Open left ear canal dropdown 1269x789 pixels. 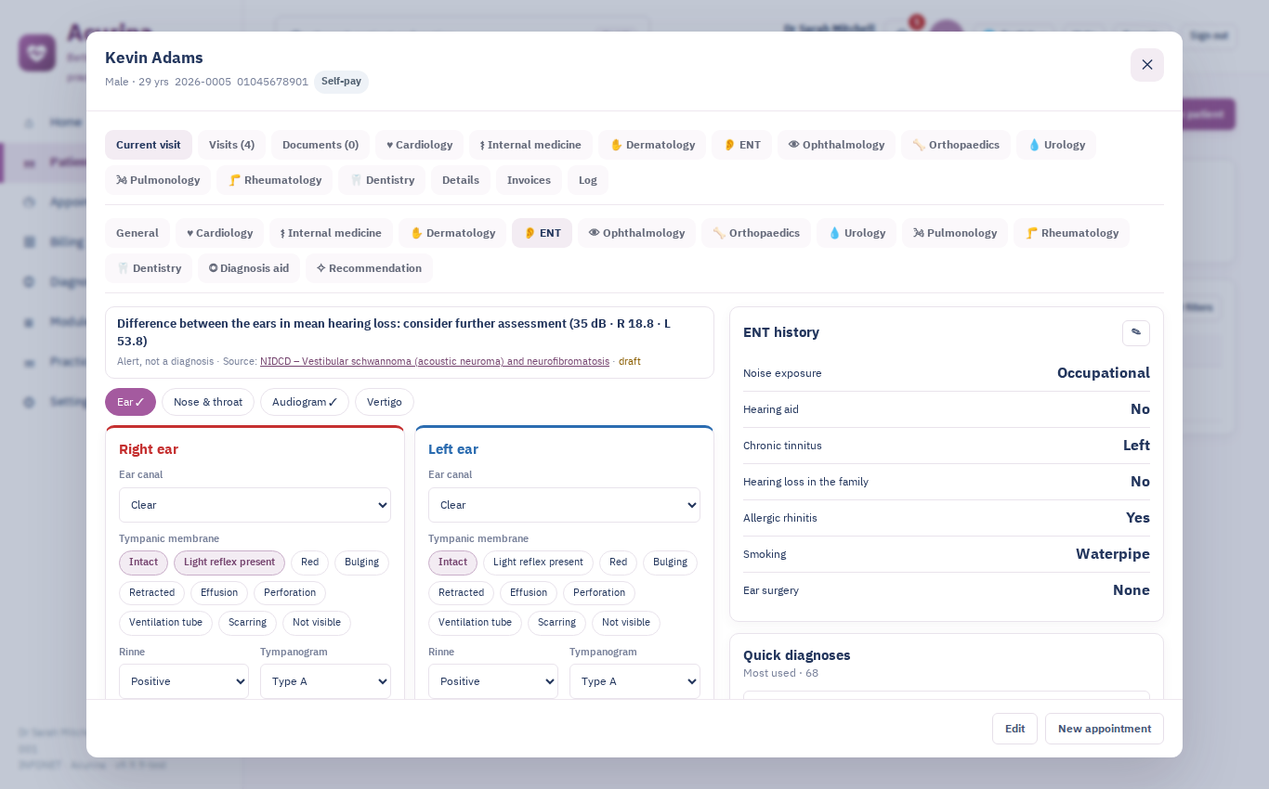click(x=564, y=505)
